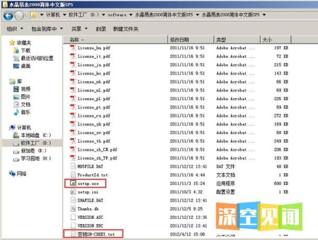Expand arrow after software in address bar
The width and height of the screenshot is (318, 240).
coord(131,15)
